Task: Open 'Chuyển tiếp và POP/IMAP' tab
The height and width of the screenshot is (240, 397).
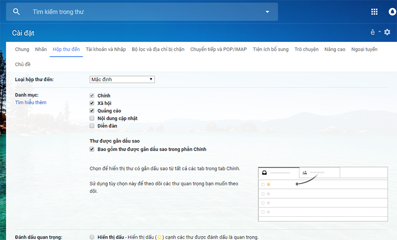Action: 218,49
